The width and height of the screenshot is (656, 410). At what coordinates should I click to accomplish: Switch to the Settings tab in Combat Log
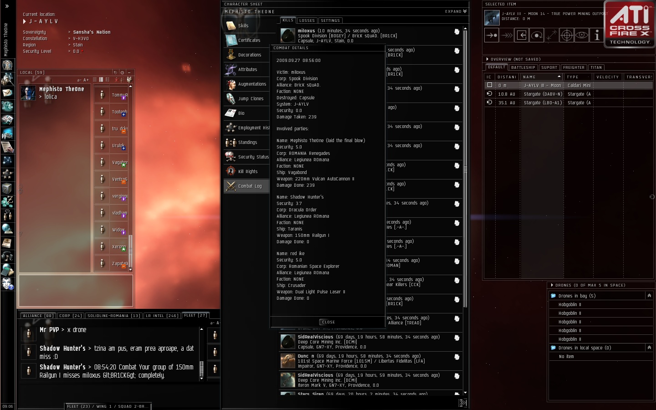point(330,20)
